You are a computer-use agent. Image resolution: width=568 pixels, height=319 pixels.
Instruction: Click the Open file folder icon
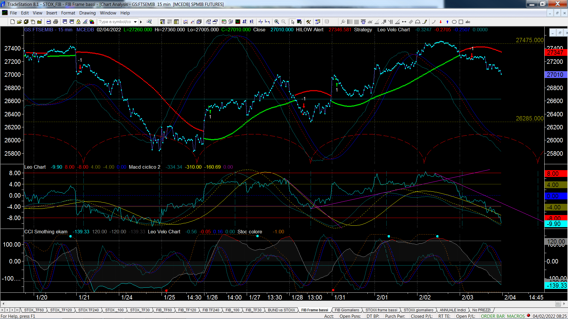coord(19,22)
